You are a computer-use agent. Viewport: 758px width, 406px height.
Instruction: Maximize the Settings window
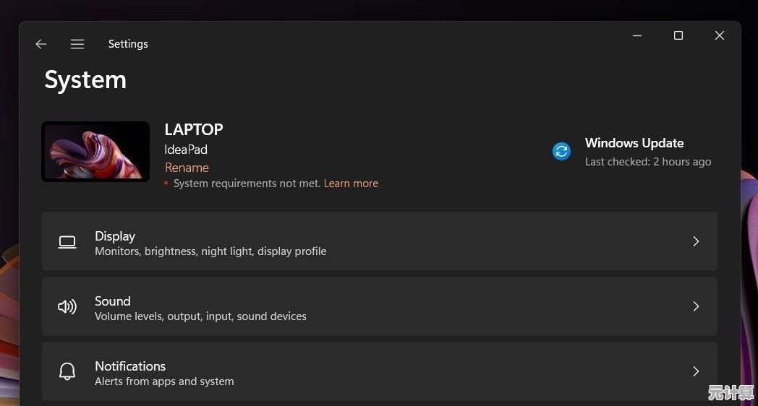[678, 35]
